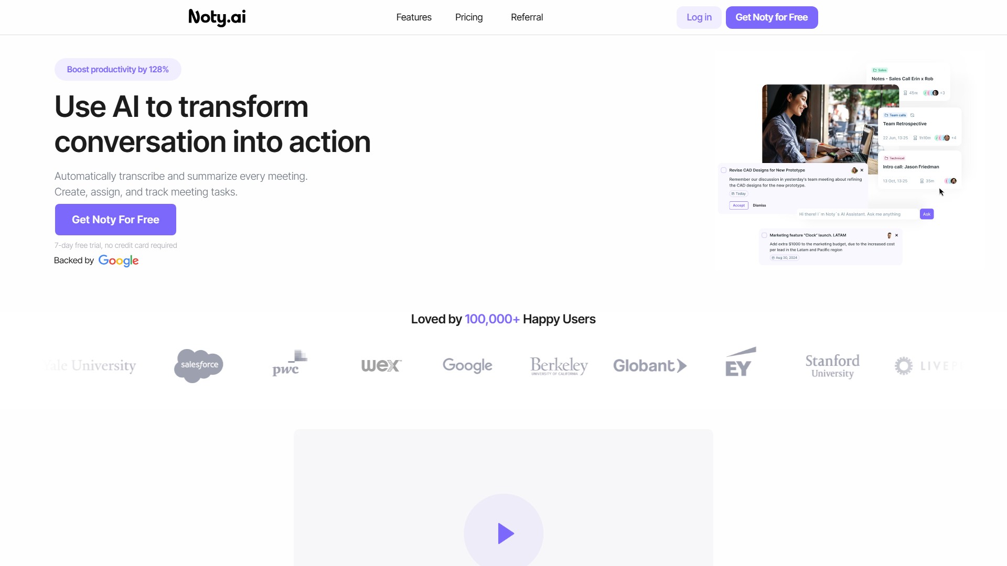This screenshot has height=566, width=1007.
Task: Accept the CAD Designs task suggestion
Action: click(739, 205)
